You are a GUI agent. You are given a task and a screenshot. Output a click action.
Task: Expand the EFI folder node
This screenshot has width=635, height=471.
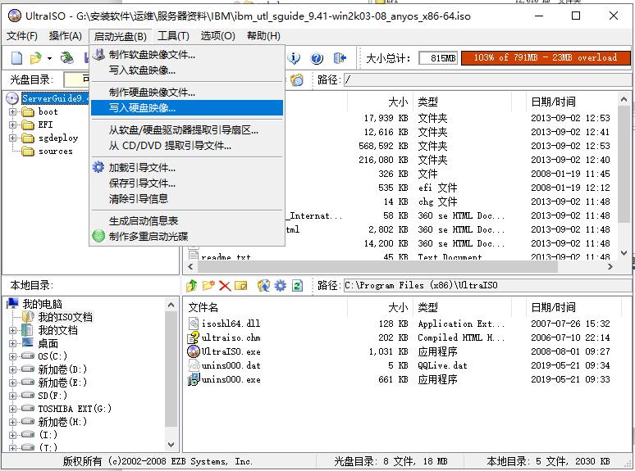point(12,125)
